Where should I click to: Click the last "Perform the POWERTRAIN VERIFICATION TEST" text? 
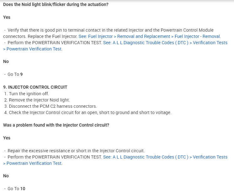[54, 157]
